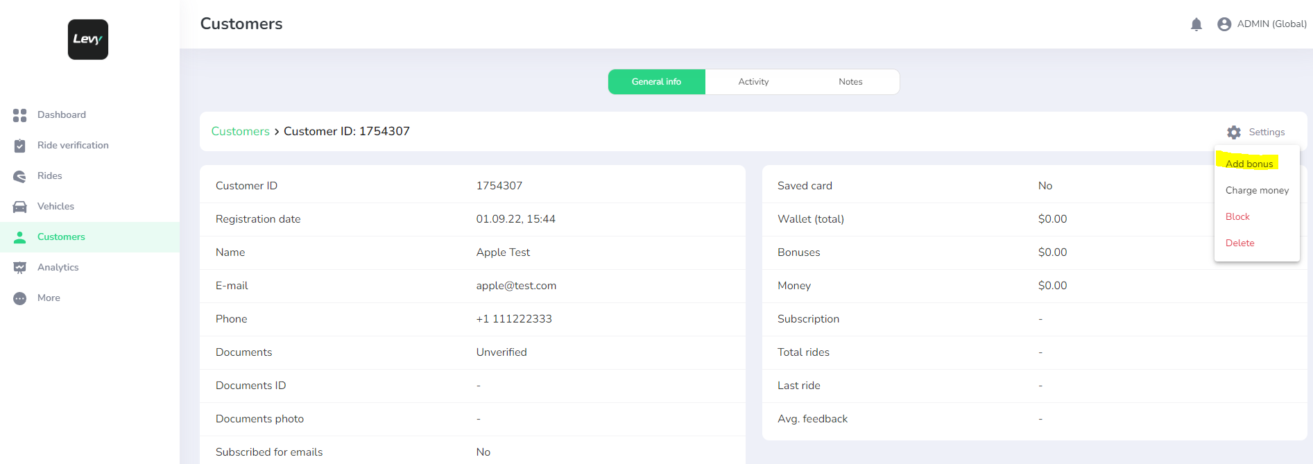
Task: Choose Add bonus from settings menu
Action: pyautogui.click(x=1249, y=164)
